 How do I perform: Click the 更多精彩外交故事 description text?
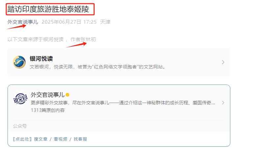pos(123,103)
